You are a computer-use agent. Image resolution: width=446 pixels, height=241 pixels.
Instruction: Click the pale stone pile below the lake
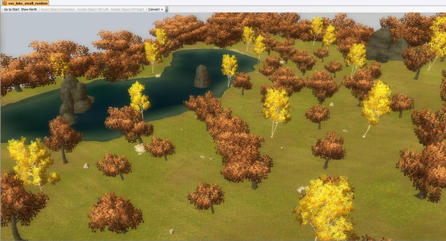(x=139, y=148)
